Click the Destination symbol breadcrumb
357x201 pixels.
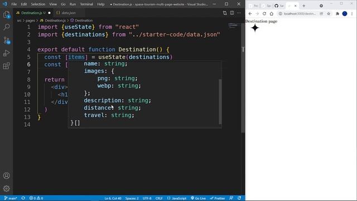81,21
